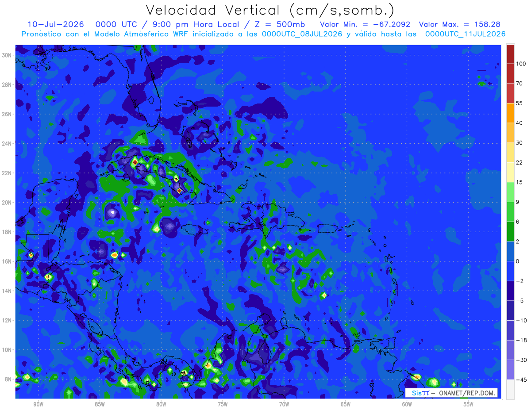The image size is (531, 410).
Task: Click colorbar label '100'
Action: click(521, 64)
